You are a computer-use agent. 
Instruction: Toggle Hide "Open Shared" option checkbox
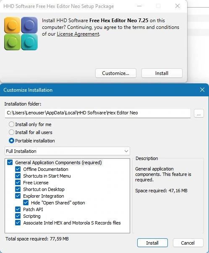(26, 202)
